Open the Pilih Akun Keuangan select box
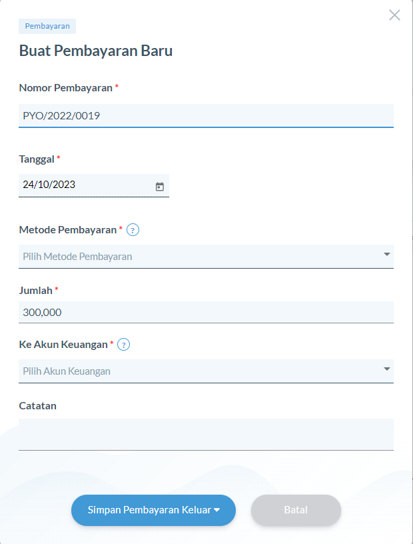This screenshot has width=413, height=544. (206, 371)
